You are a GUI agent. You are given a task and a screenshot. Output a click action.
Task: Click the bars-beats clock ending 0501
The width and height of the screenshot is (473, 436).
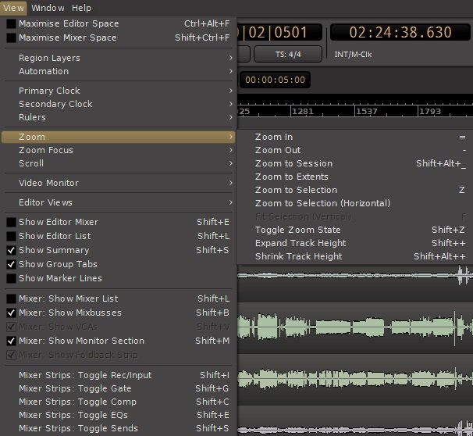(x=279, y=32)
